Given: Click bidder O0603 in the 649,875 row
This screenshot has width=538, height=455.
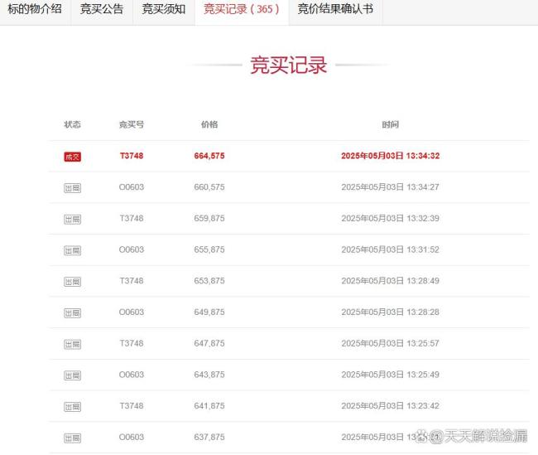Looking at the screenshot, I should click(132, 312).
